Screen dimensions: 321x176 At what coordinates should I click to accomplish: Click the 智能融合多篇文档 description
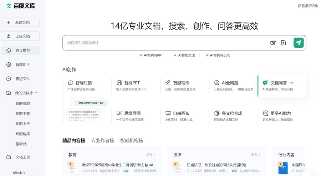[226, 120]
